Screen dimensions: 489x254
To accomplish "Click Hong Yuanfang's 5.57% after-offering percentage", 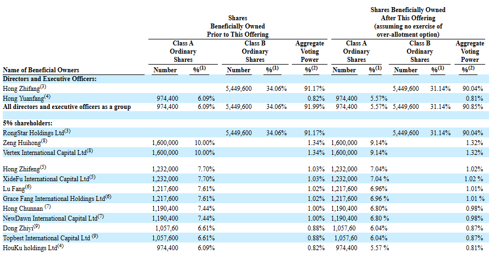I will pos(379,99).
